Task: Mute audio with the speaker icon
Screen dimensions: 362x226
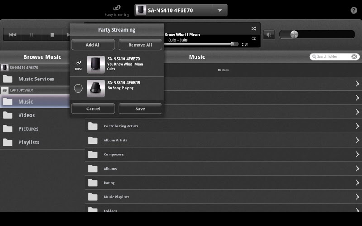Action: pyautogui.click(x=269, y=34)
